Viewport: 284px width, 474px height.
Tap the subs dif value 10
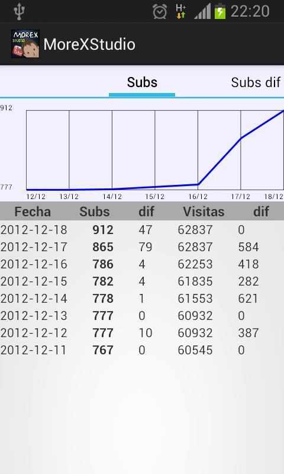coord(146,333)
